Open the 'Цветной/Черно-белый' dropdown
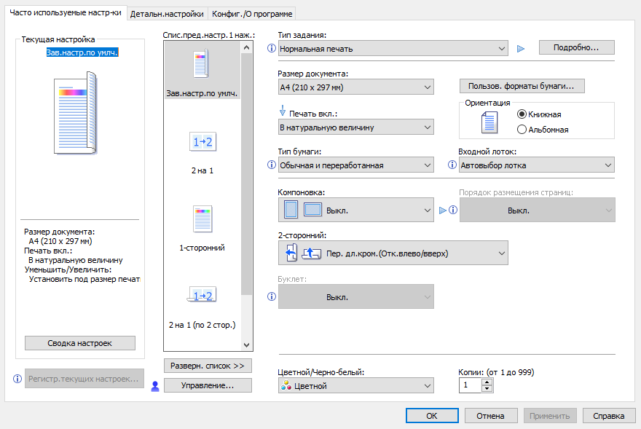This screenshot has height=429, width=641. (x=355, y=386)
